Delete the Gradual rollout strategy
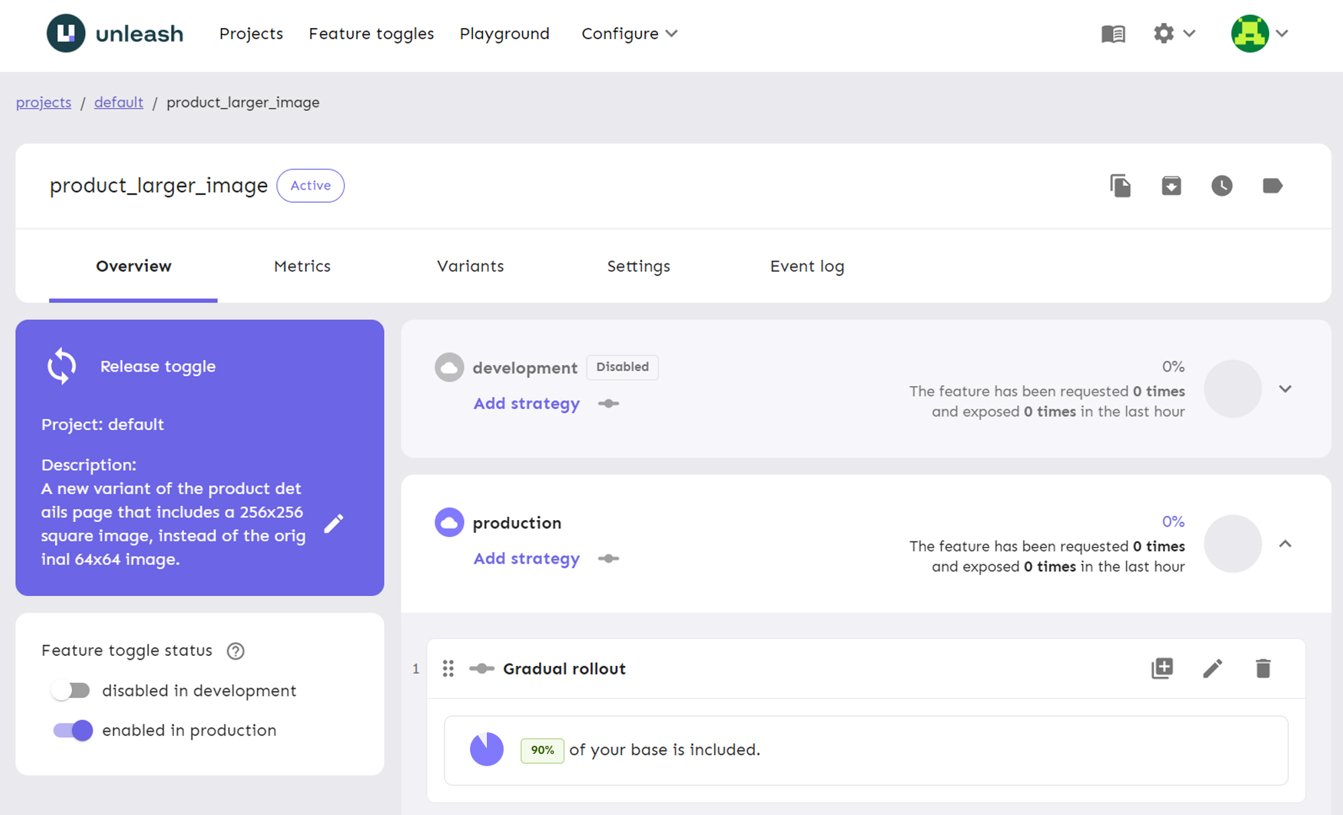 (1262, 669)
